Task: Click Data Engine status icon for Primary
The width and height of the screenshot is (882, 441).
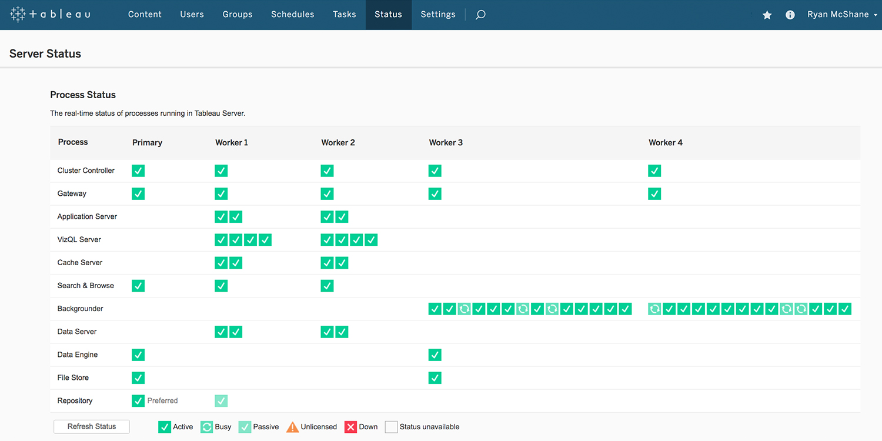Action: click(138, 355)
